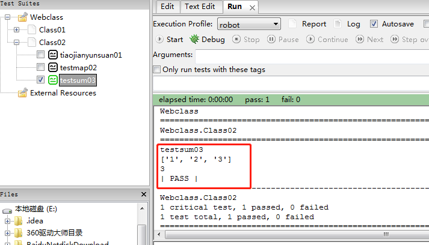Click the Debug button label
The height and width of the screenshot is (245, 429).
click(213, 40)
